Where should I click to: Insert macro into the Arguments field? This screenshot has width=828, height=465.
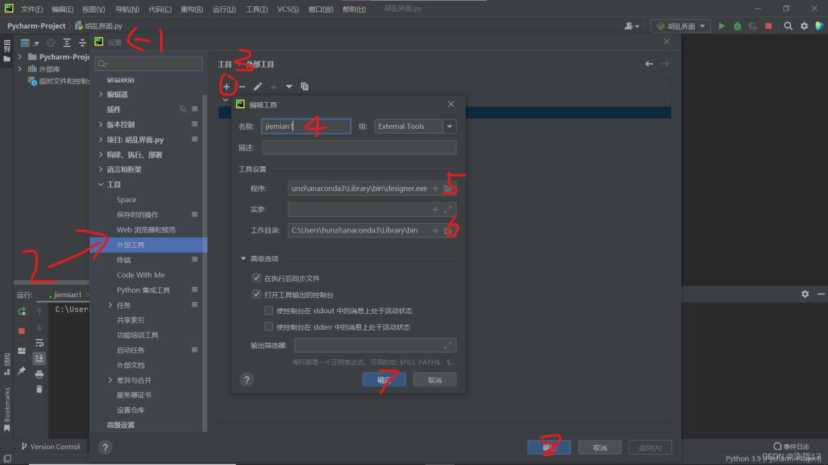tap(435, 209)
